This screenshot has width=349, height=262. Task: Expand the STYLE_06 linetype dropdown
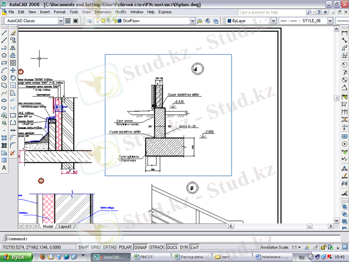(329, 21)
